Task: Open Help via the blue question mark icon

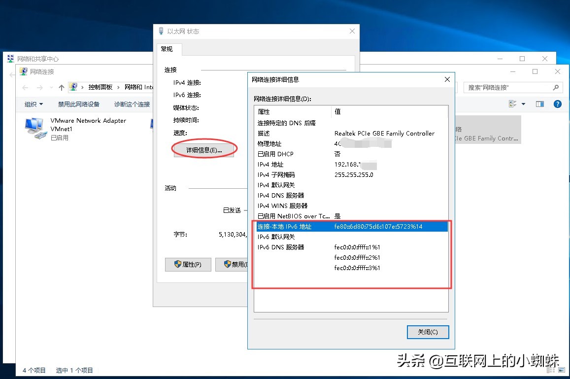Action: (x=557, y=103)
